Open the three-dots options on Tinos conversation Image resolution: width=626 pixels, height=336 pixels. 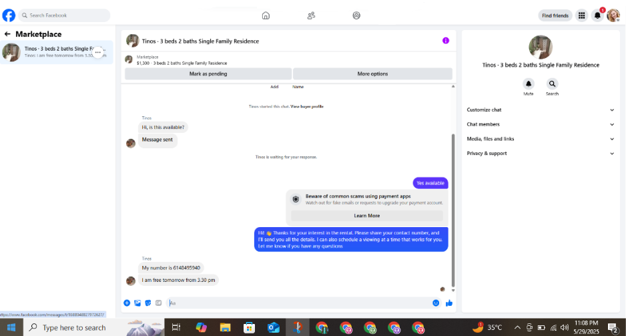(x=98, y=52)
